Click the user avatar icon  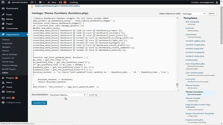(217, 2)
